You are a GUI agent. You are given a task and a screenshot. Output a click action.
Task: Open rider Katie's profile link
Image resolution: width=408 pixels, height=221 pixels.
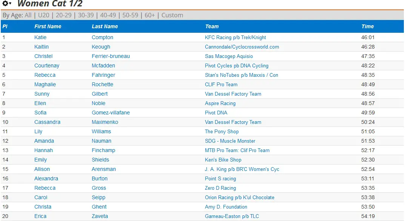pos(40,37)
